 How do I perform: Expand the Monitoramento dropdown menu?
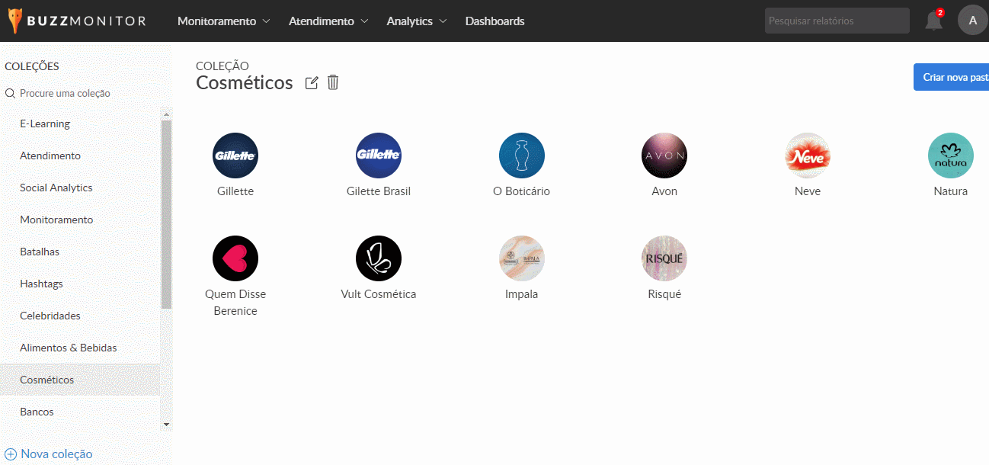(223, 21)
